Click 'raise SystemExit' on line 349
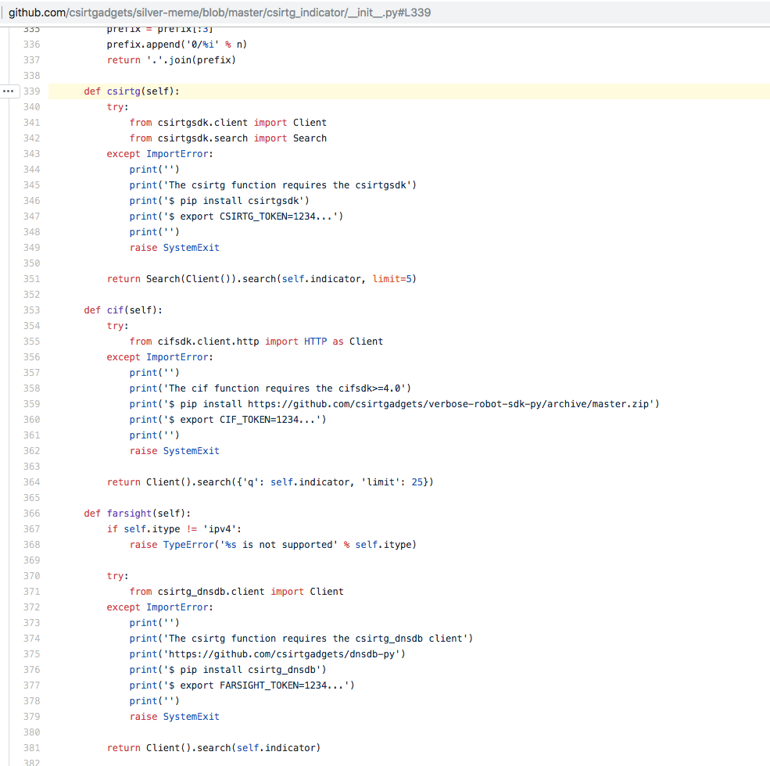Screen dimensions: 770x766 pyautogui.click(x=174, y=248)
